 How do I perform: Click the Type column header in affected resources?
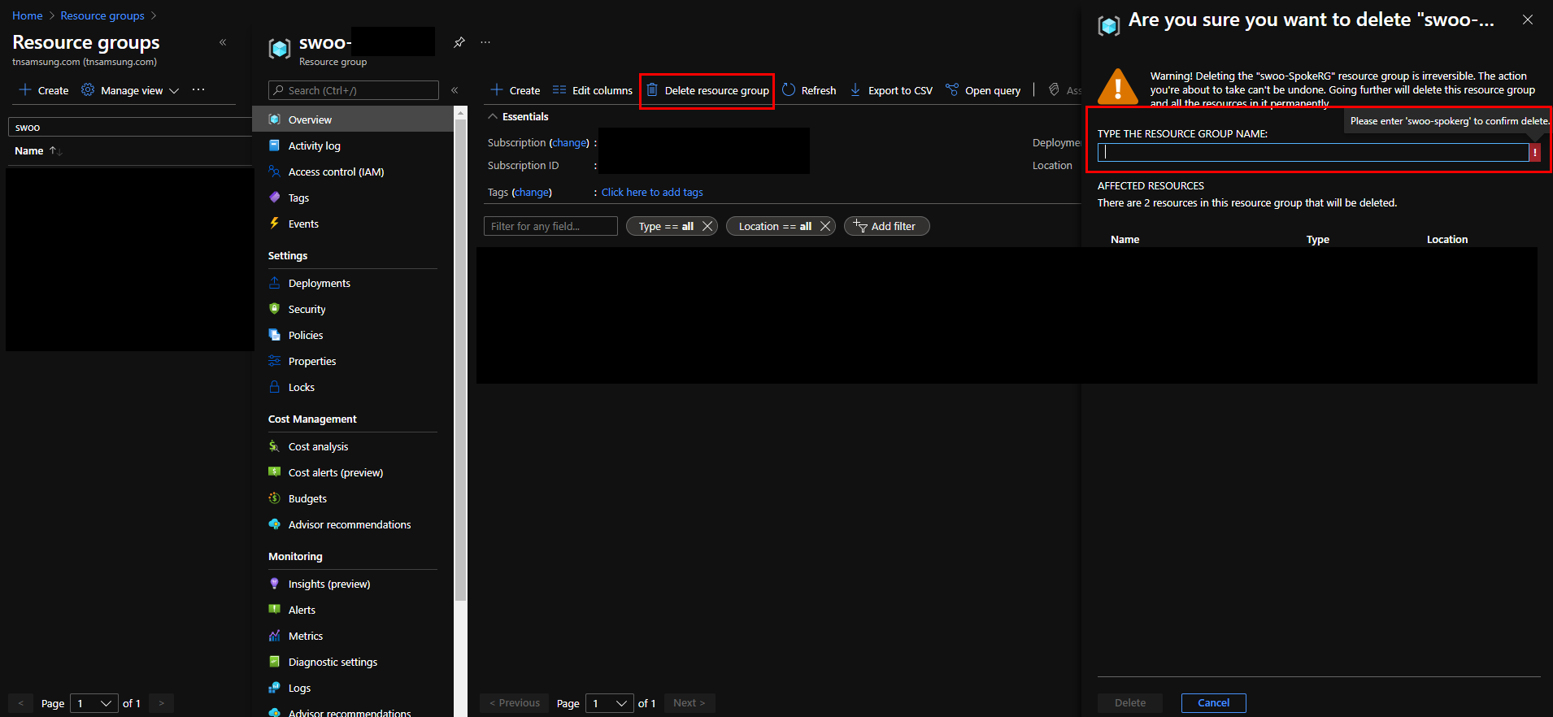1317,239
